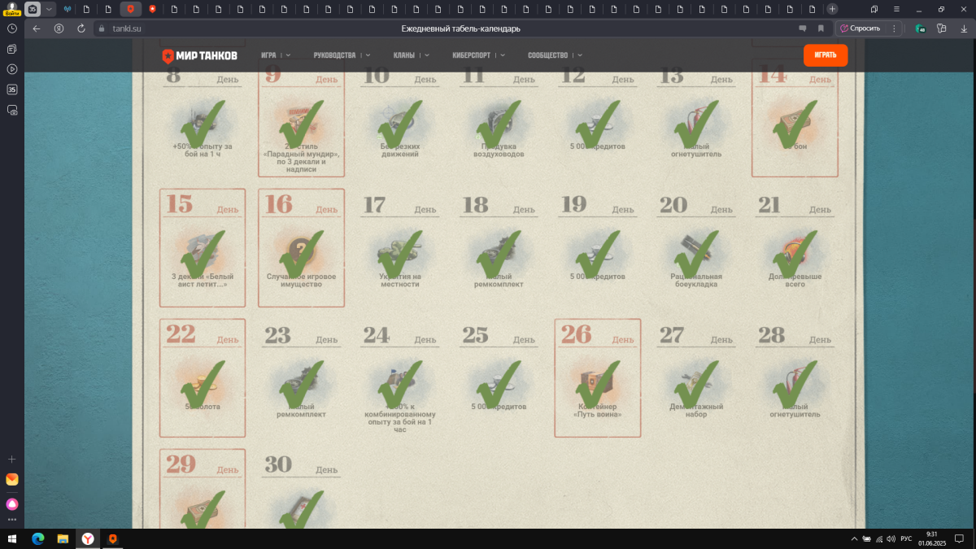The image size is (976, 549).
Task: Open the sidebar icon labeled 35
Action: click(12, 89)
